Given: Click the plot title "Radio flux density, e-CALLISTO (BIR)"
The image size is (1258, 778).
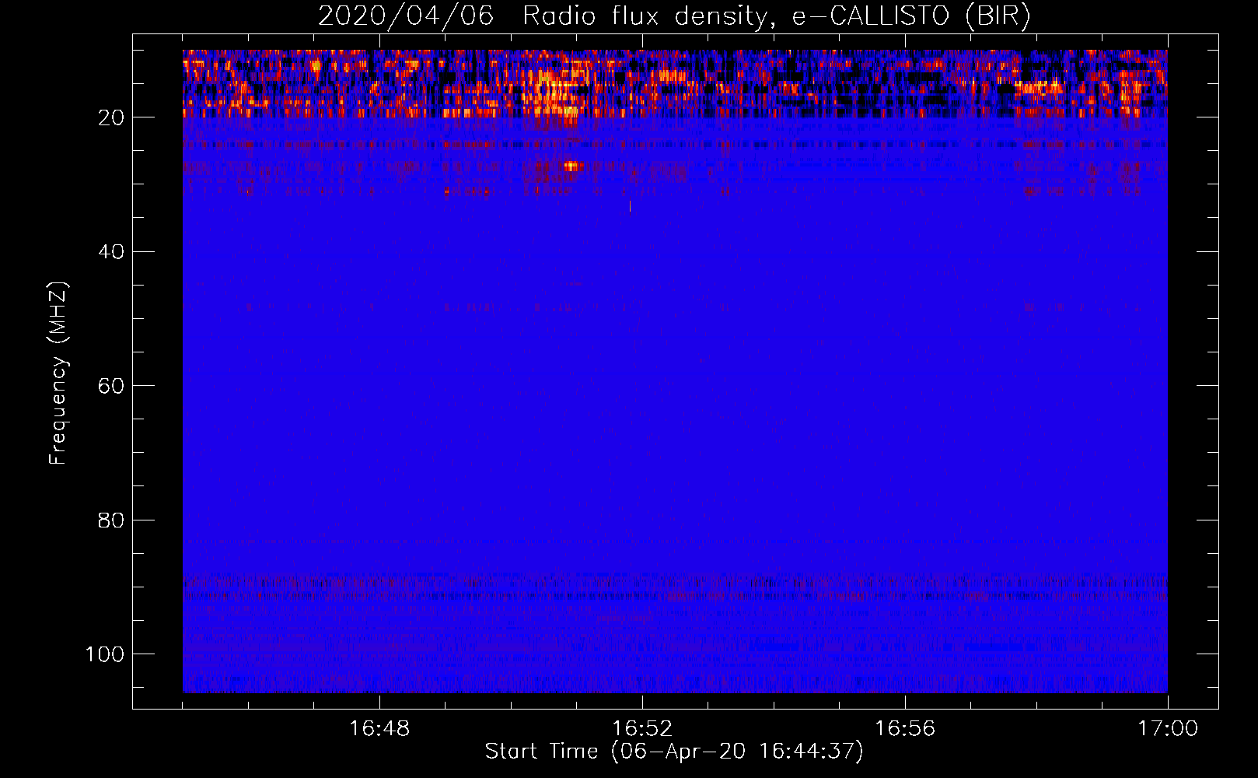Looking at the screenshot, I should click(x=776, y=16).
